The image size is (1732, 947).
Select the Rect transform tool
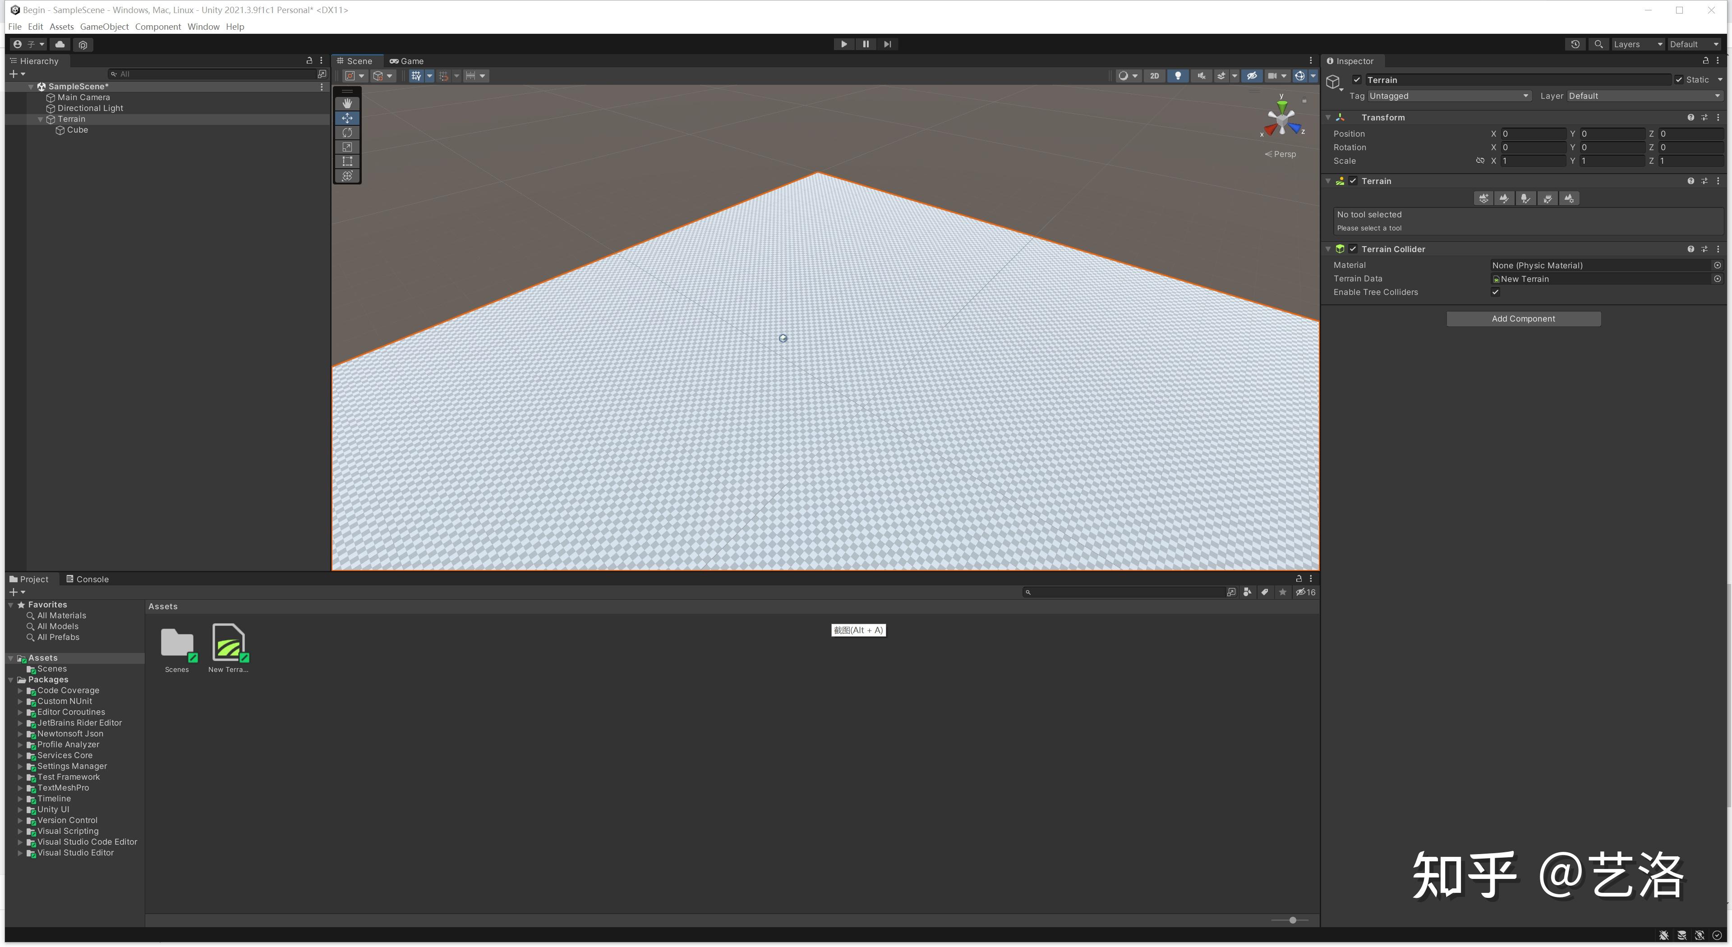coord(347,161)
